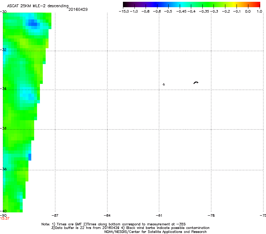Click the -30 latitude axis label

click(3, 12)
